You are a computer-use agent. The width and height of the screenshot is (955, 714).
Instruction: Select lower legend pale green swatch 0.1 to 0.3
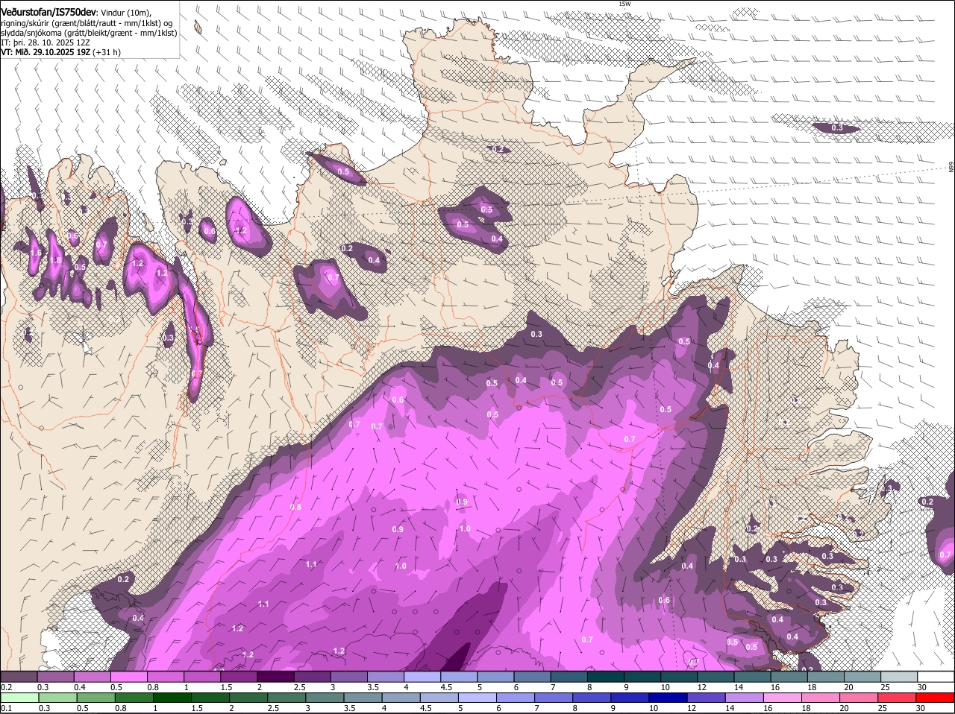pyautogui.click(x=19, y=698)
